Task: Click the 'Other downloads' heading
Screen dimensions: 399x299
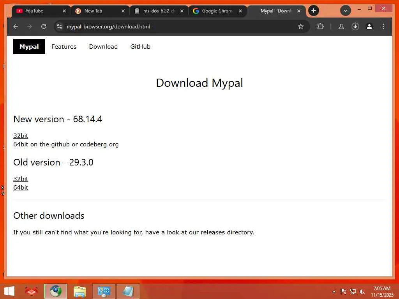Action: pos(49,216)
